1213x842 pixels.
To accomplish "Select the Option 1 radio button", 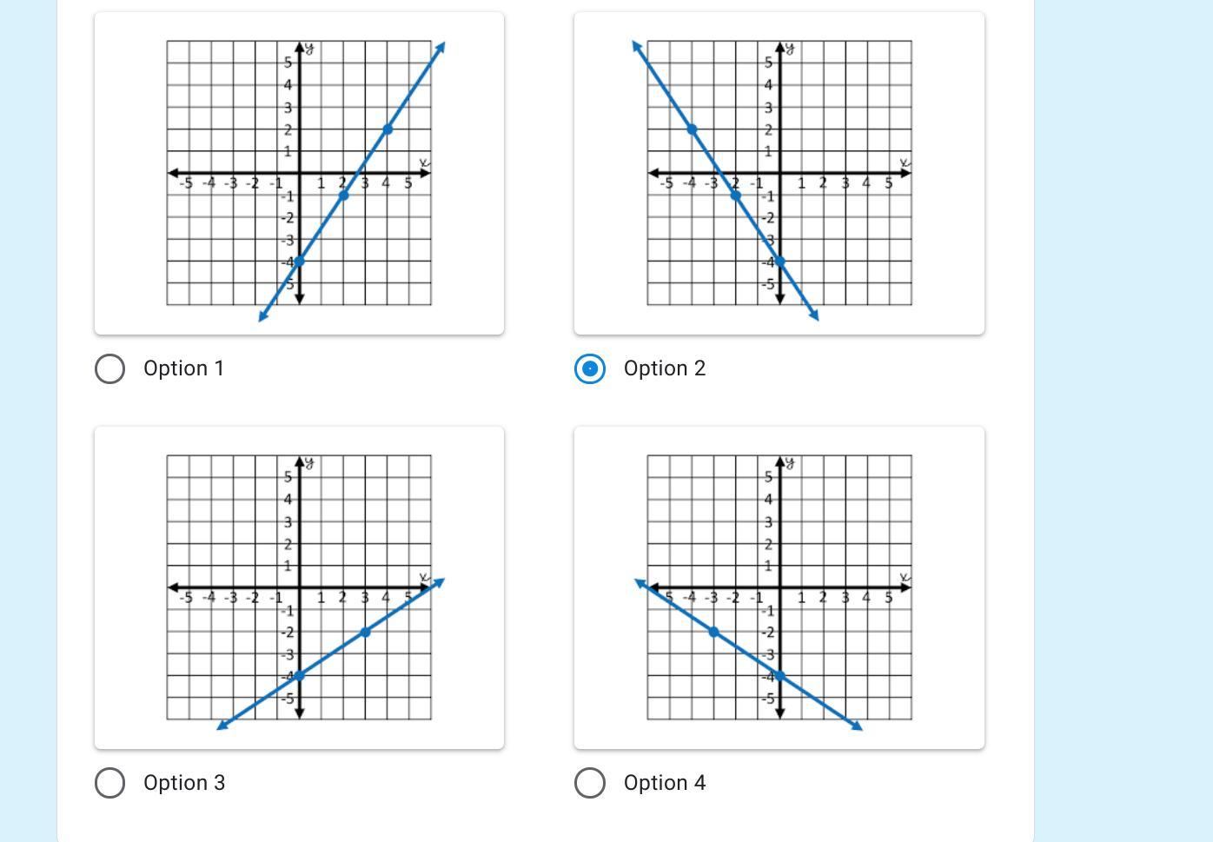I will click(109, 368).
